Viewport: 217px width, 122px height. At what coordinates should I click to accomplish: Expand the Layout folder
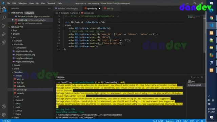pyautogui.click(x=18, y=111)
